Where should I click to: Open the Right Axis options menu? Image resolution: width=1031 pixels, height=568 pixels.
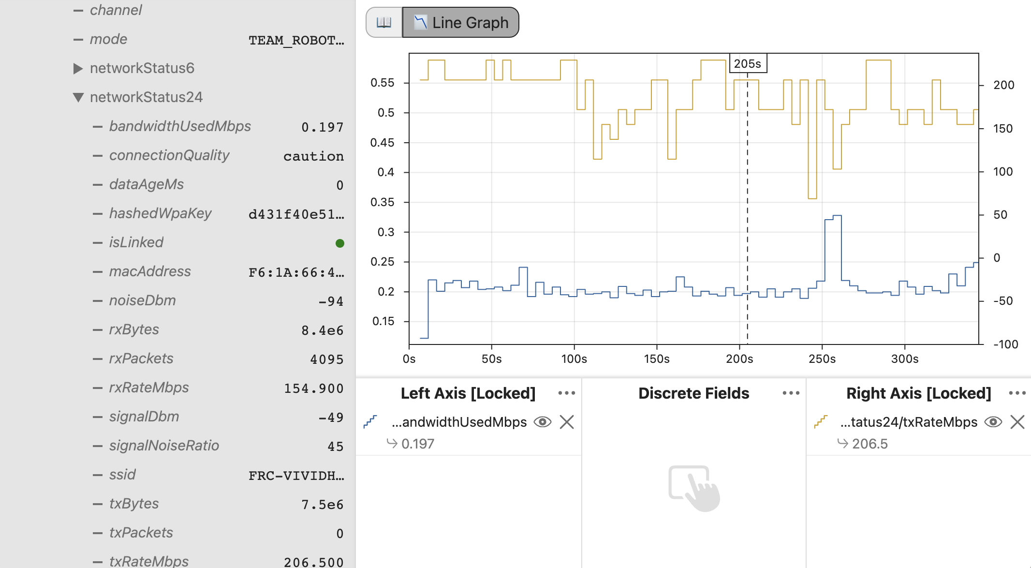pyautogui.click(x=1017, y=393)
